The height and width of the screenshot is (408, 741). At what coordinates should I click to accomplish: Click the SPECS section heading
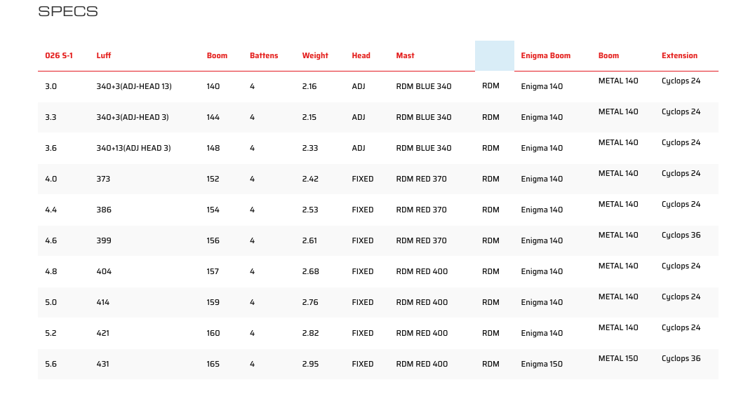point(68,11)
